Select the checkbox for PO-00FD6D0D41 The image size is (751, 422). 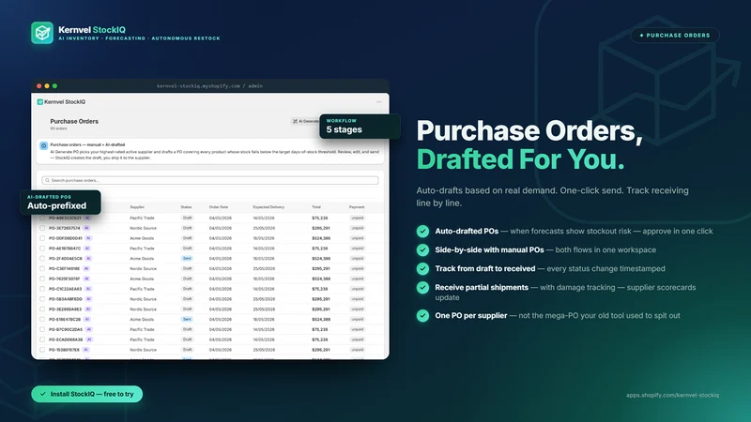click(42, 238)
